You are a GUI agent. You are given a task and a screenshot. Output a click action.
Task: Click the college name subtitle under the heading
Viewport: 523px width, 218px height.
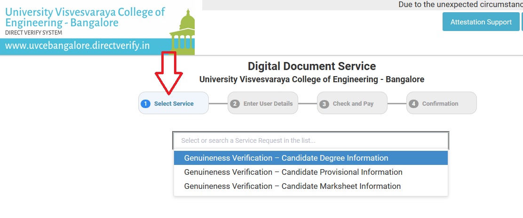(x=312, y=79)
